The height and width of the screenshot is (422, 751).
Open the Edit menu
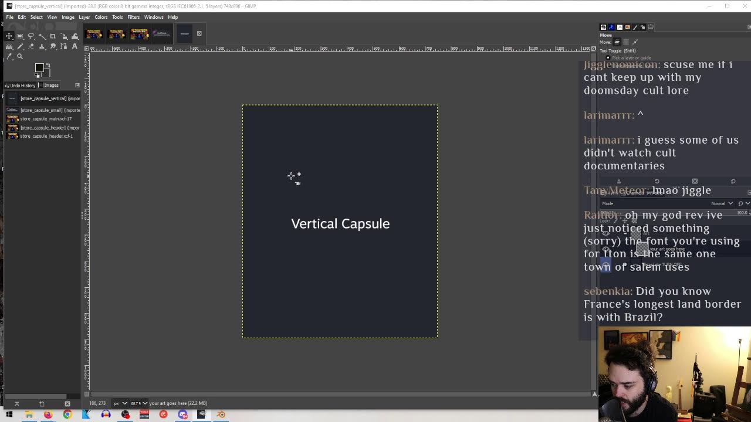click(x=22, y=17)
